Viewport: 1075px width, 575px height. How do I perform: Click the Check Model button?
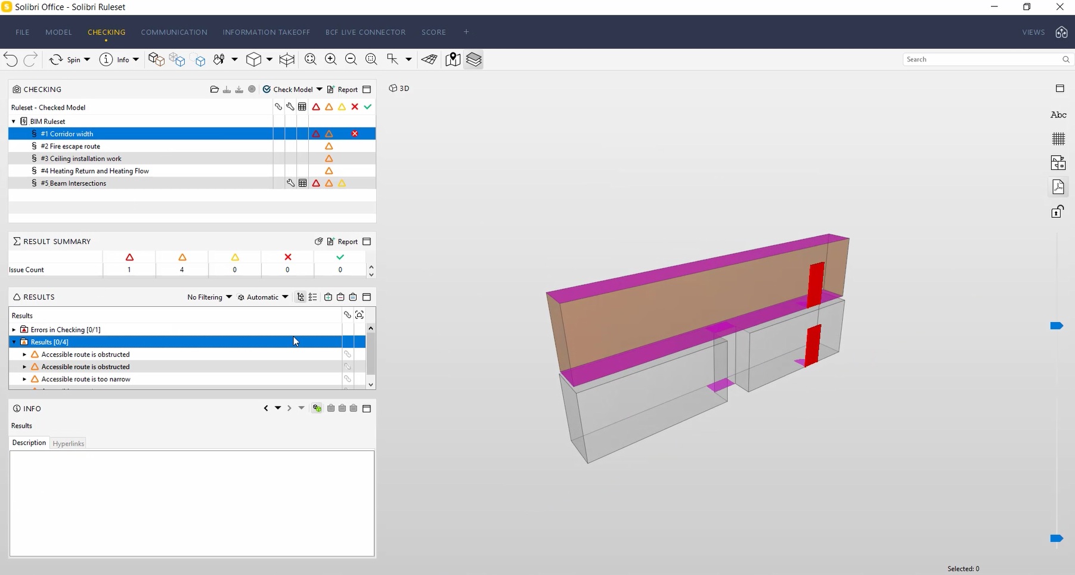(288, 89)
